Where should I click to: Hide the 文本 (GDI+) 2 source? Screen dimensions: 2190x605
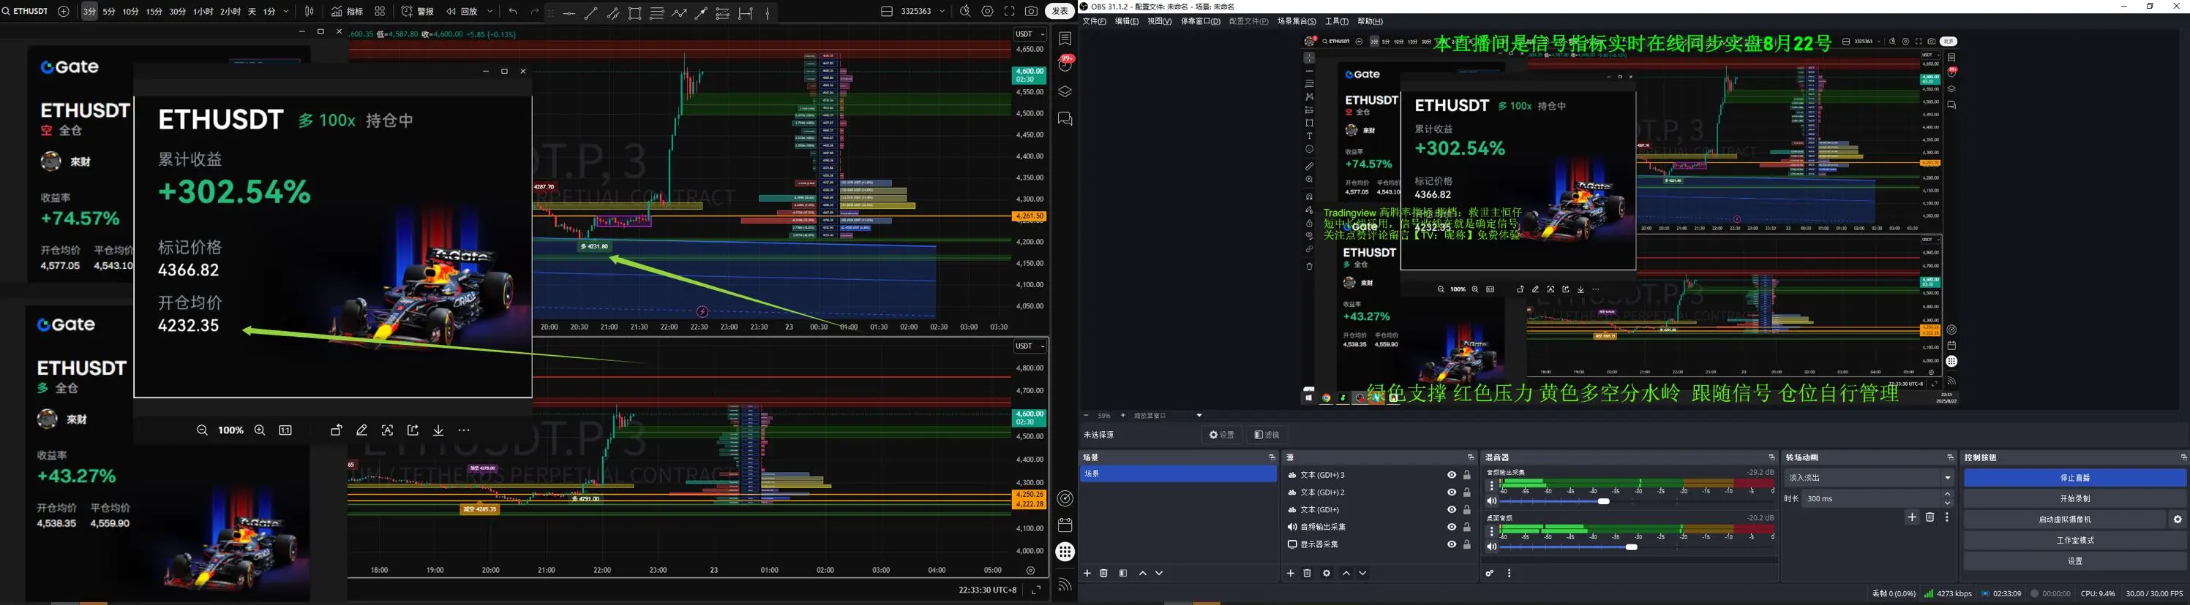click(1451, 492)
